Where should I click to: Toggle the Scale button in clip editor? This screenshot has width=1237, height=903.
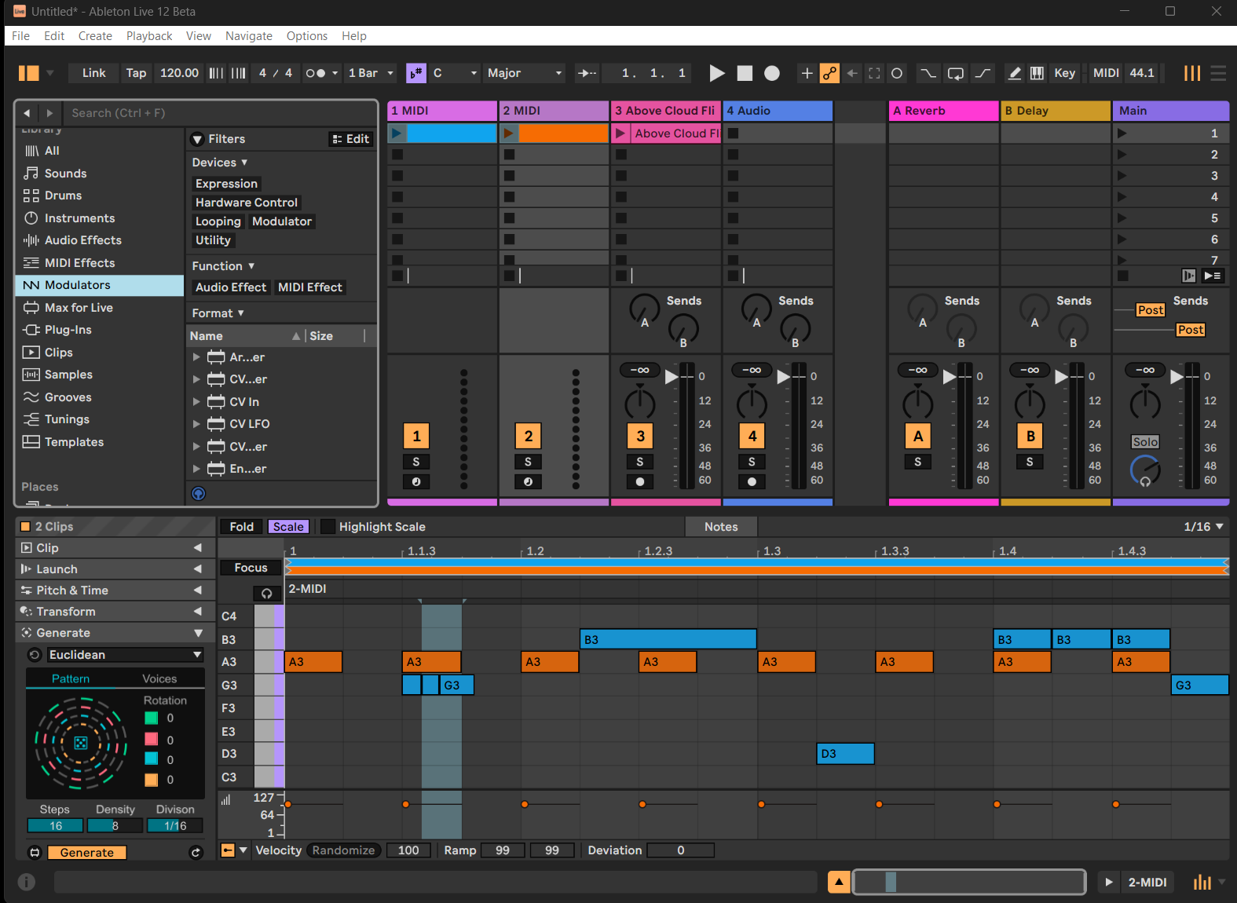point(288,527)
